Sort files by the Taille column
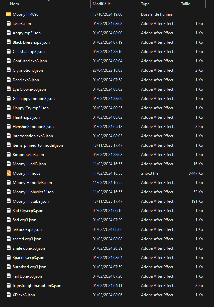The width and height of the screenshot is (214, 307). (185, 4)
